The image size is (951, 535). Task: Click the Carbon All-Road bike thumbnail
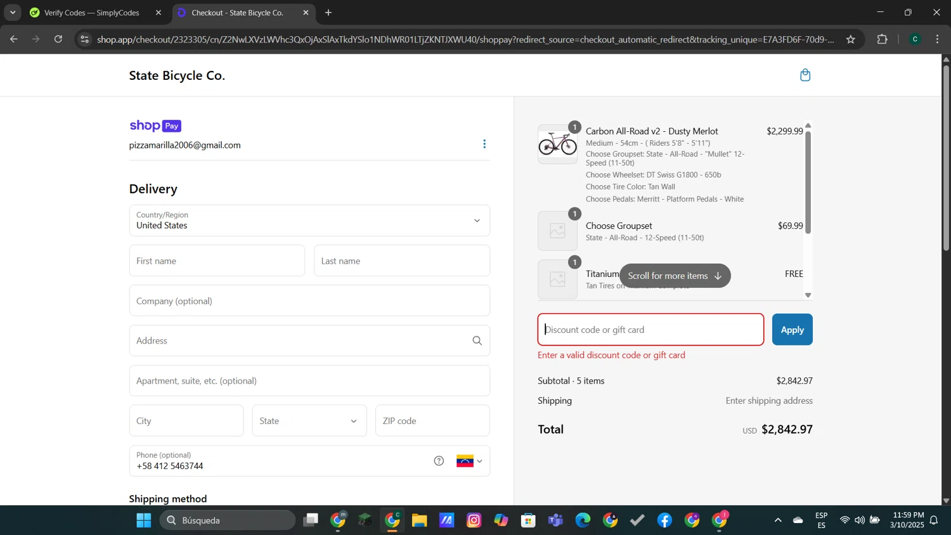557,144
